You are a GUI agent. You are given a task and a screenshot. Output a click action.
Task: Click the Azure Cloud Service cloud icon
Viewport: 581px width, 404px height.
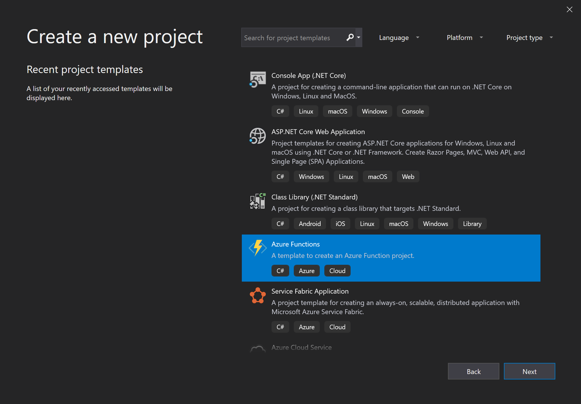(258, 349)
